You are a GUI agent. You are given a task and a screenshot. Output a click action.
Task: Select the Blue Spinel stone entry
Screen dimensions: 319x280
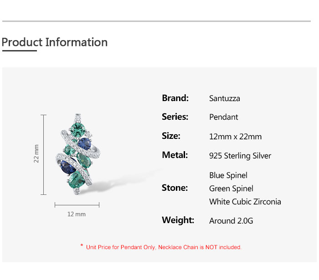point(228,175)
